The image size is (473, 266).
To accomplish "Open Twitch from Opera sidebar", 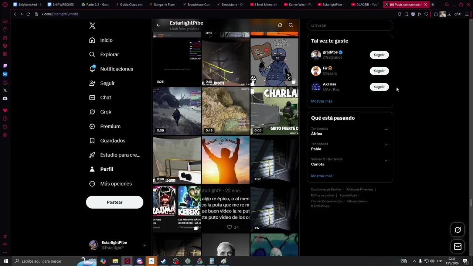I will coord(5,66).
